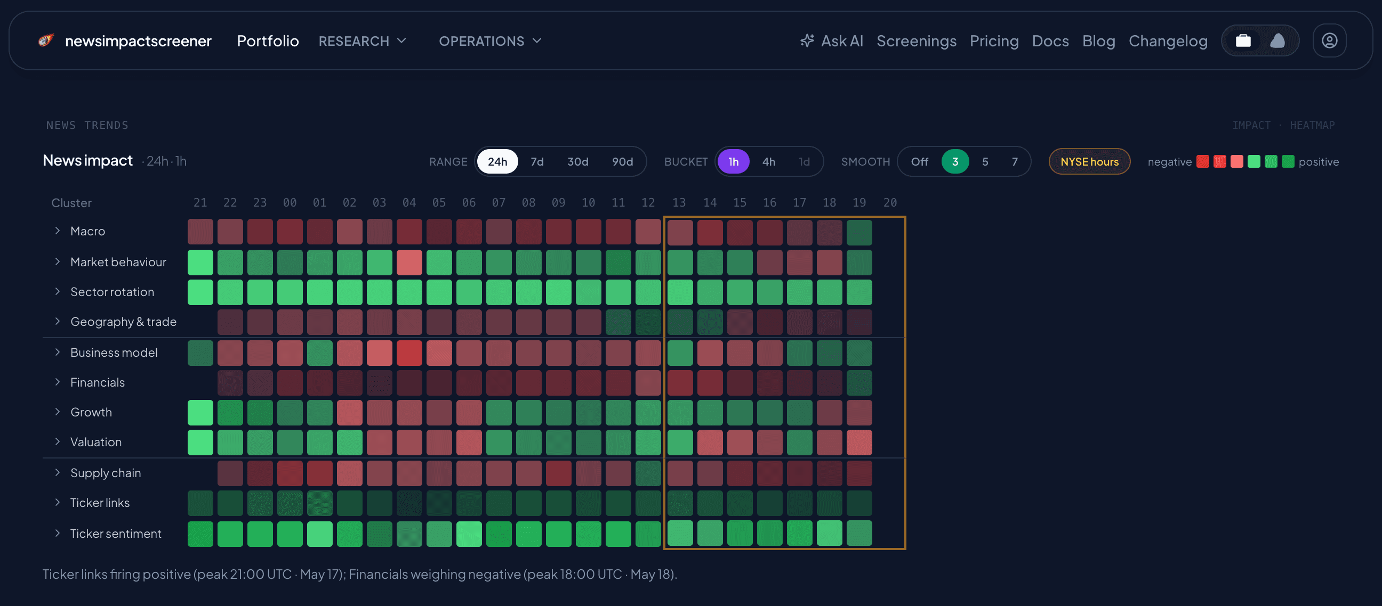The height and width of the screenshot is (606, 1382).
Task: Select the 90d range option
Action: pos(622,161)
